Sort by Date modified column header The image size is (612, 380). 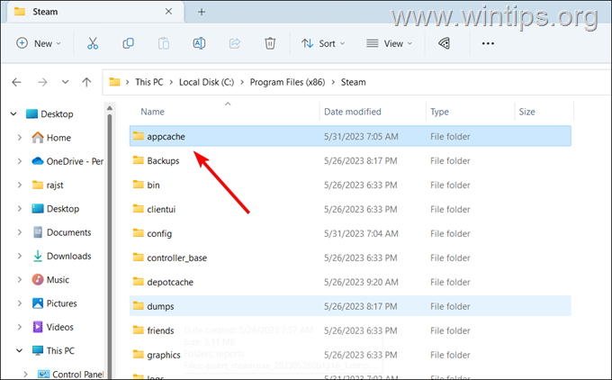(353, 112)
